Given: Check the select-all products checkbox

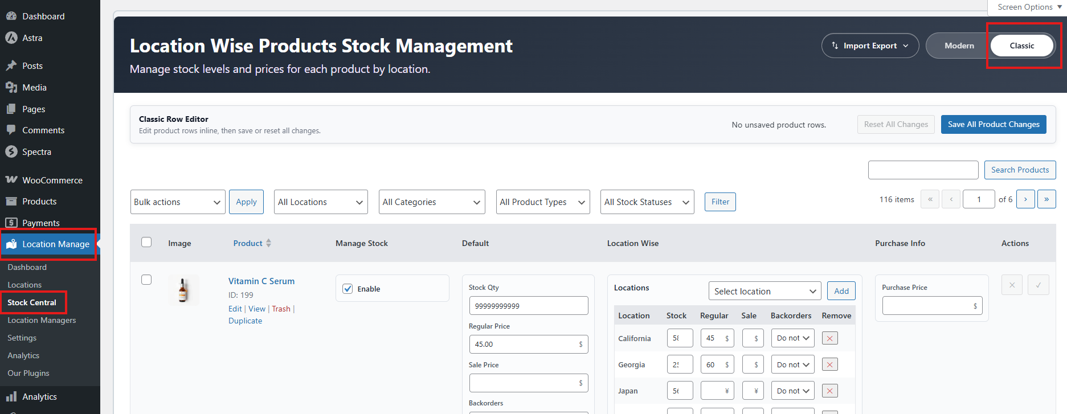Looking at the screenshot, I should (x=146, y=242).
